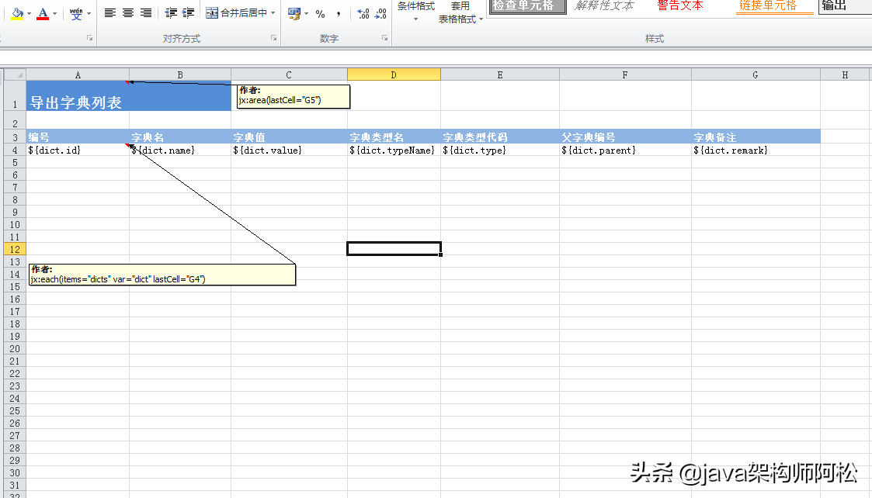Click the select-all corner button
The image size is (872, 498).
click(x=15, y=74)
